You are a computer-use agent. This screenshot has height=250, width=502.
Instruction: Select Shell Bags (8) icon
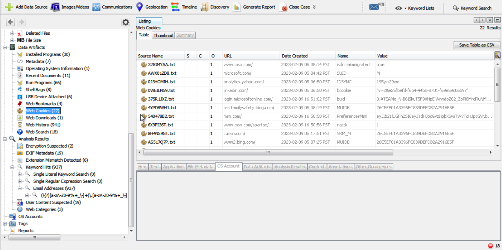pyautogui.click(x=20, y=90)
